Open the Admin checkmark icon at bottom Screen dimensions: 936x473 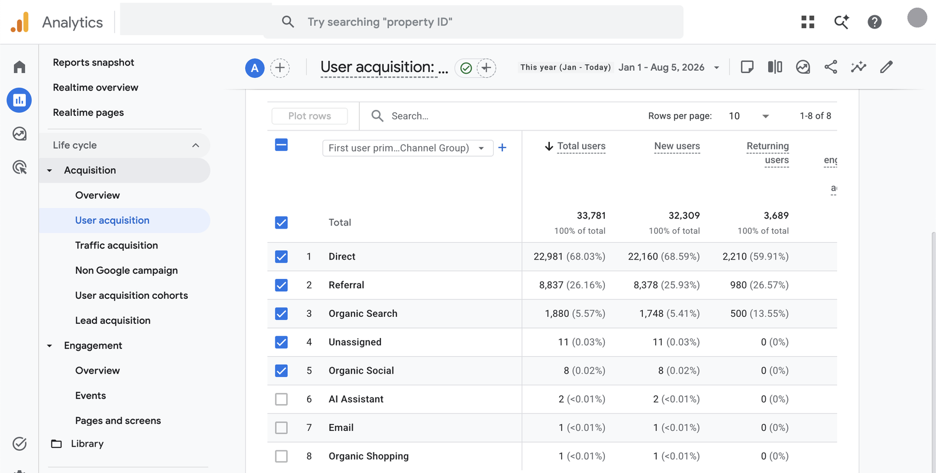[19, 444]
